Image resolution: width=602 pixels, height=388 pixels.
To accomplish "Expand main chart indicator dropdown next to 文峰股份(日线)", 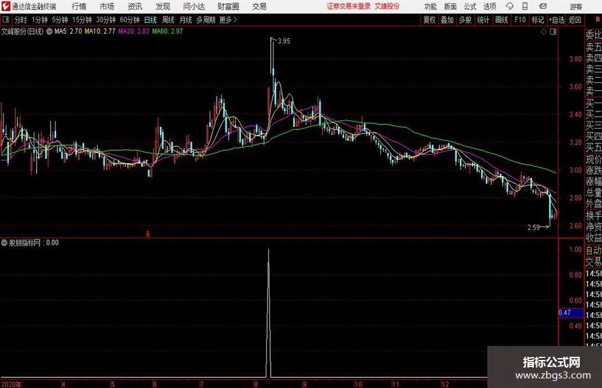I will pos(49,31).
